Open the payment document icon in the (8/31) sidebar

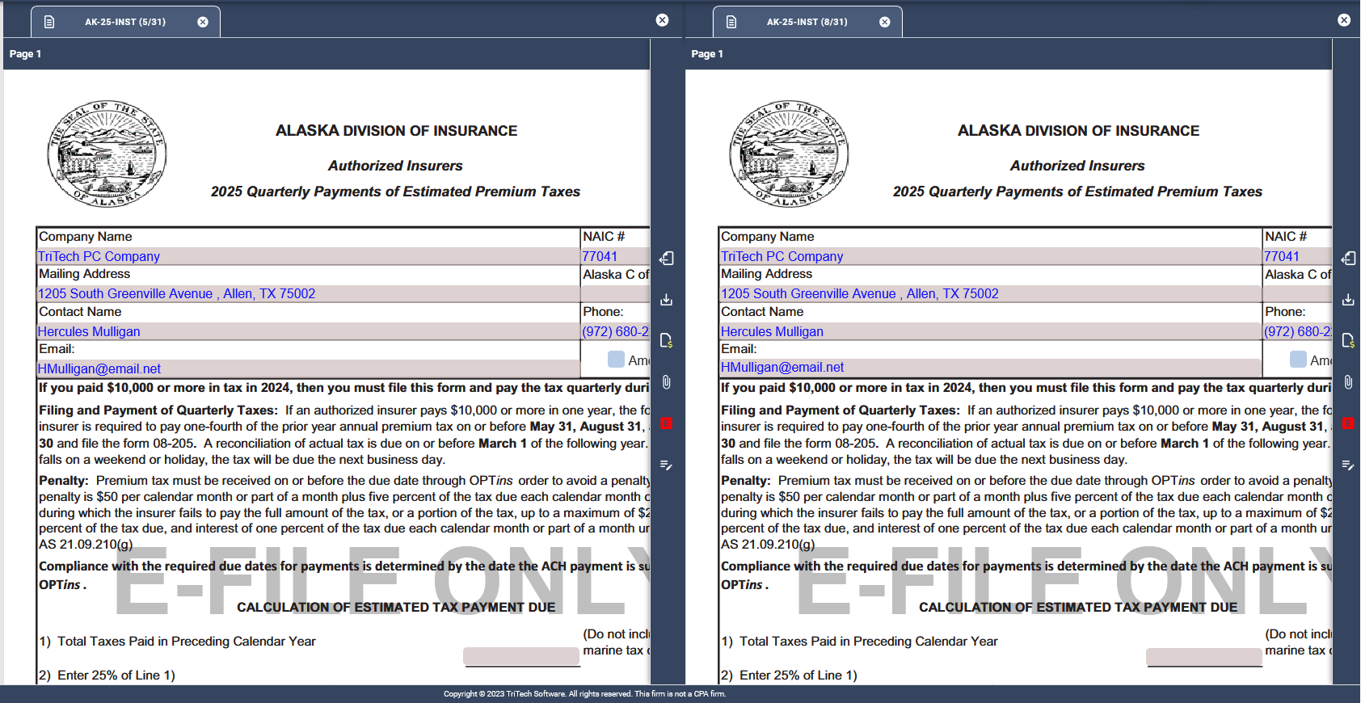coord(1349,341)
